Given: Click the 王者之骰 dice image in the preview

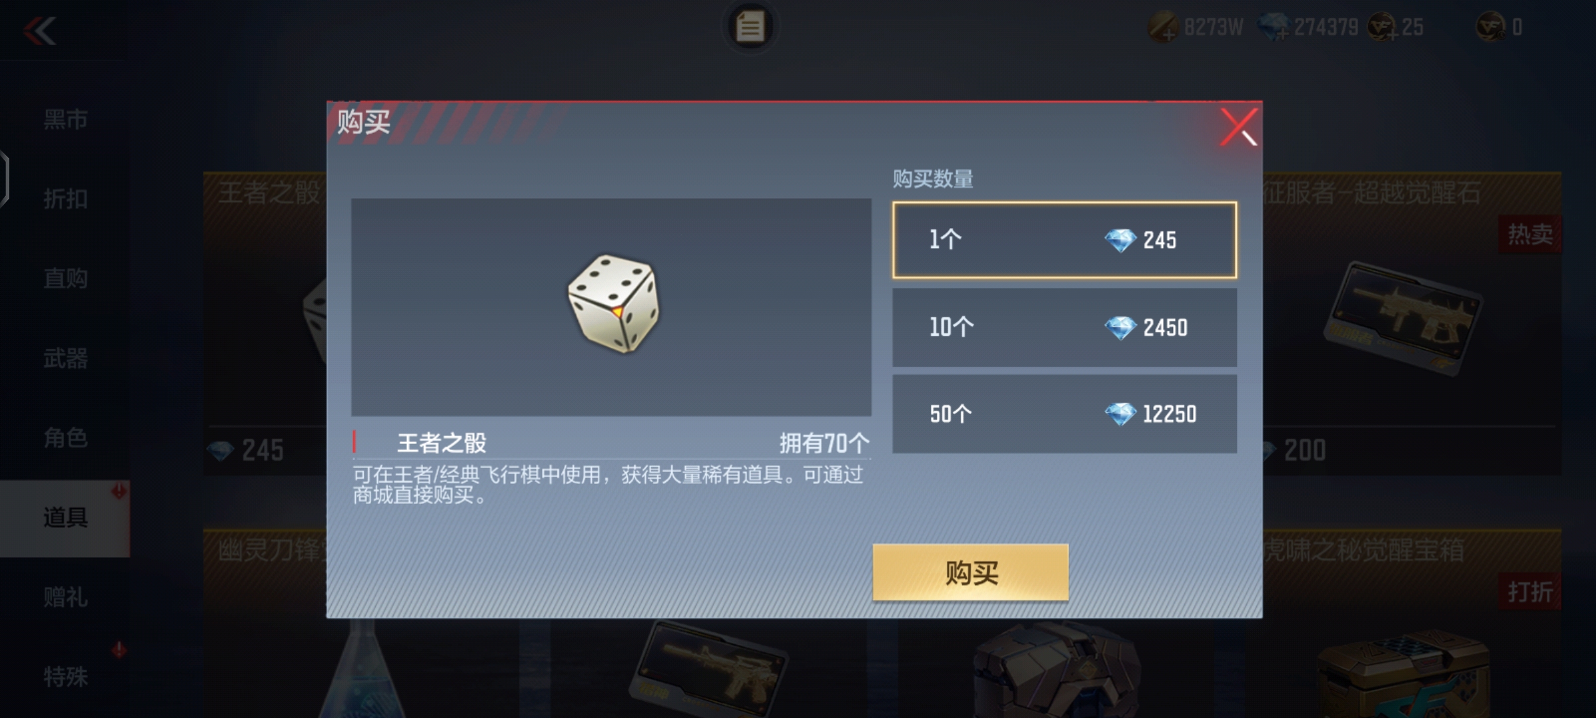Looking at the screenshot, I should (612, 303).
